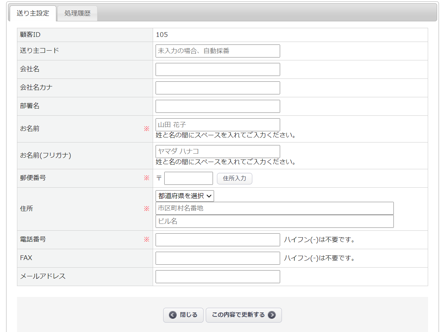444x332 pixels.
Task: Click the left-arrow icon on 閉じる button
Action: pyautogui.click(x=173, y=315)
